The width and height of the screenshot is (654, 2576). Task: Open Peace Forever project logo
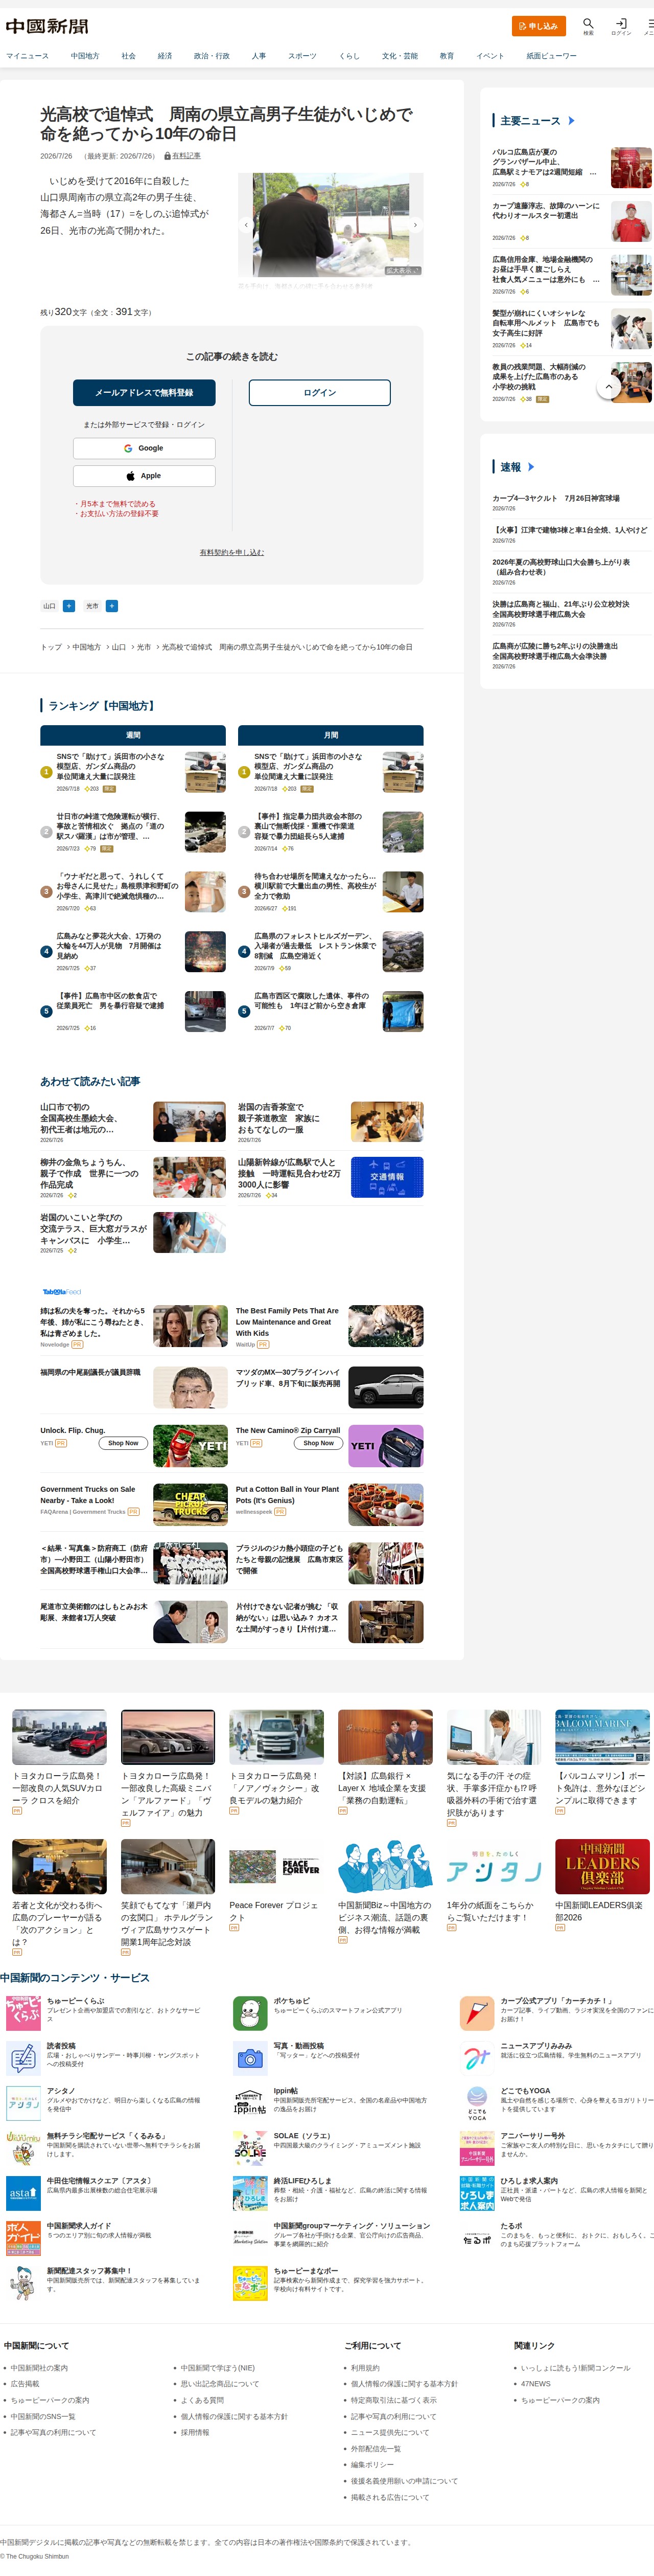[275, 1867]
